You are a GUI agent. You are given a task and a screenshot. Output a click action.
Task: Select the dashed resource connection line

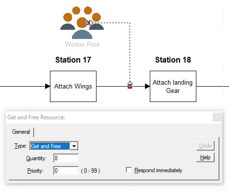pyautogui.click(x=130, y=51)
